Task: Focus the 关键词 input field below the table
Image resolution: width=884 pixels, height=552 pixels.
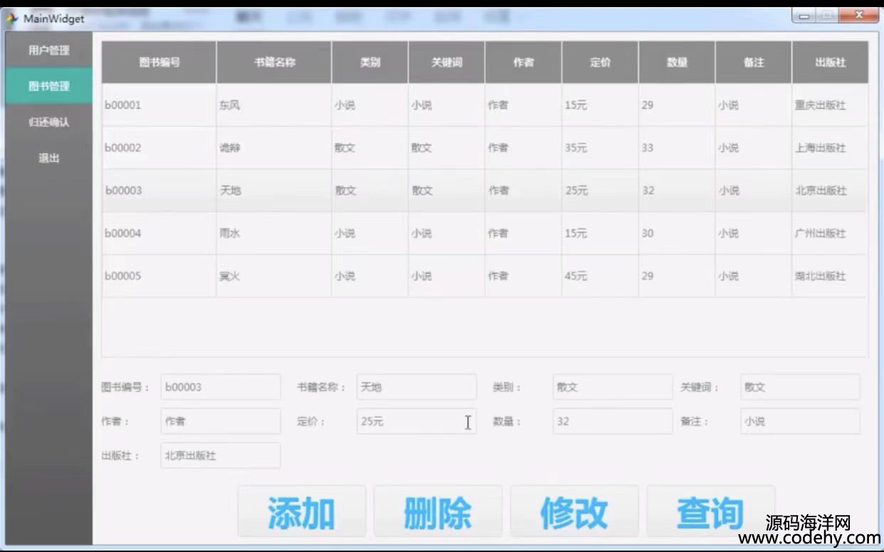Action: click(x=800, y=387)
